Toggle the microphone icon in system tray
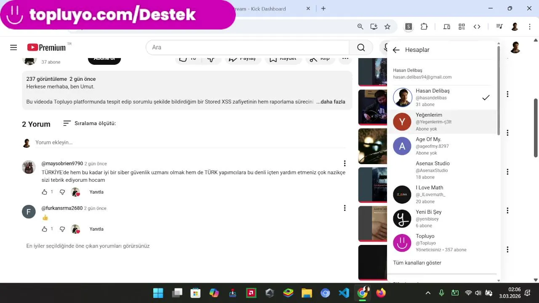539x303 pixels. click(x=441, y=293)
